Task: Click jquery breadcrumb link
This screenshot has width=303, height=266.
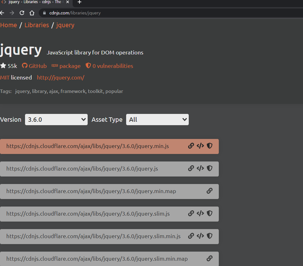Action: click(x=65, y=25)
